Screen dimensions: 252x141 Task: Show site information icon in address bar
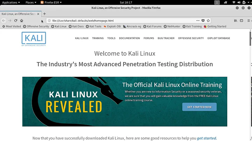49,21
